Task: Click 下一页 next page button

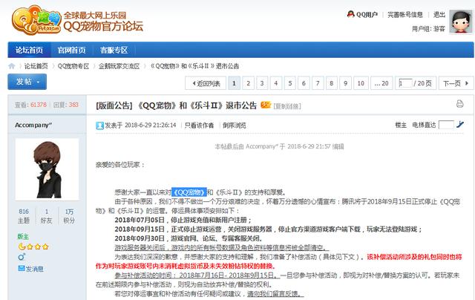Action: [x=456, y=83]
